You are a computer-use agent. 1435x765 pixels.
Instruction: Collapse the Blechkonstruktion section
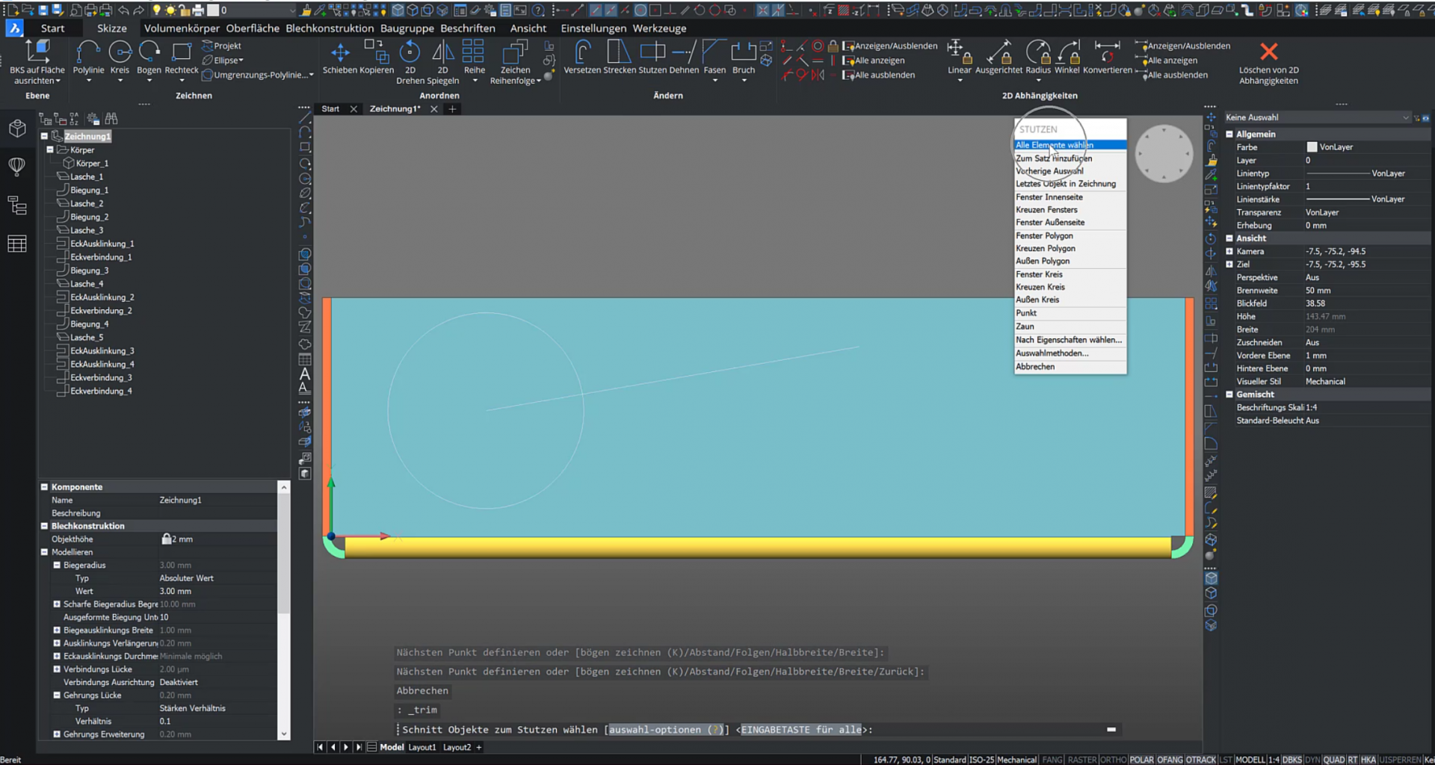(x=44, y=526)
